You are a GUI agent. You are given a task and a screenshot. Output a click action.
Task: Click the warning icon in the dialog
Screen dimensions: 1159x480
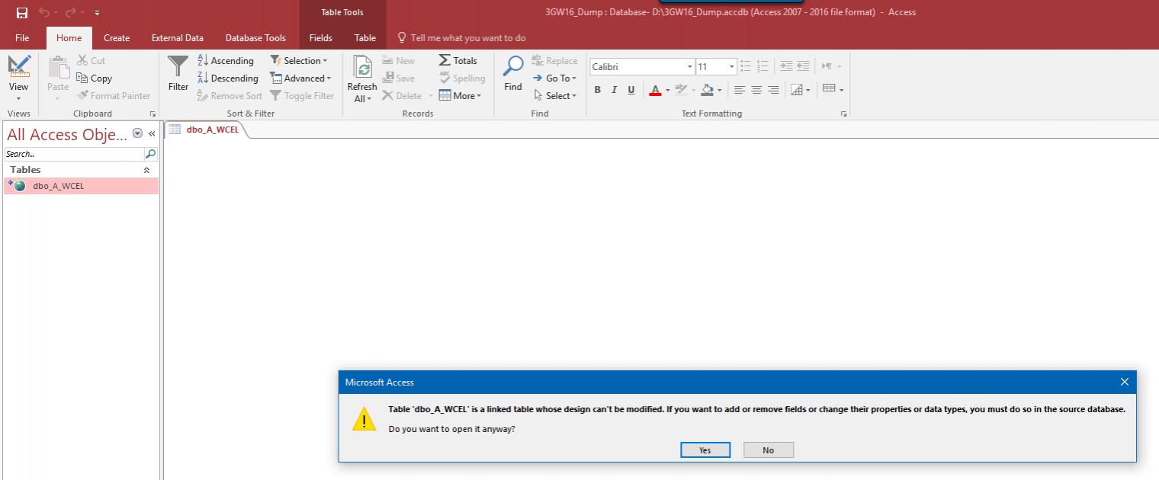point(364,419)
